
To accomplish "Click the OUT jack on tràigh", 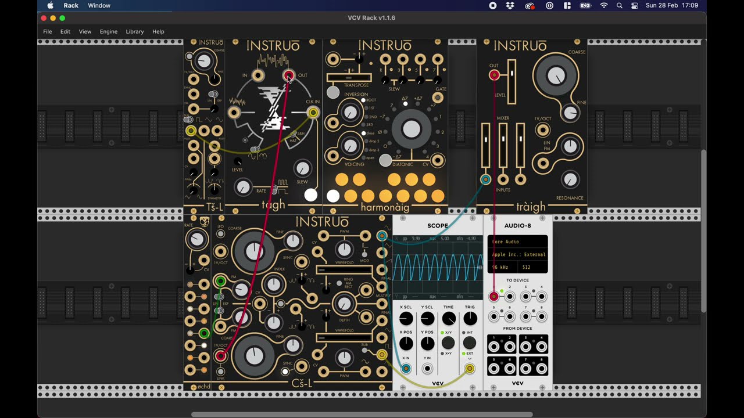I will tap(494, 75).
